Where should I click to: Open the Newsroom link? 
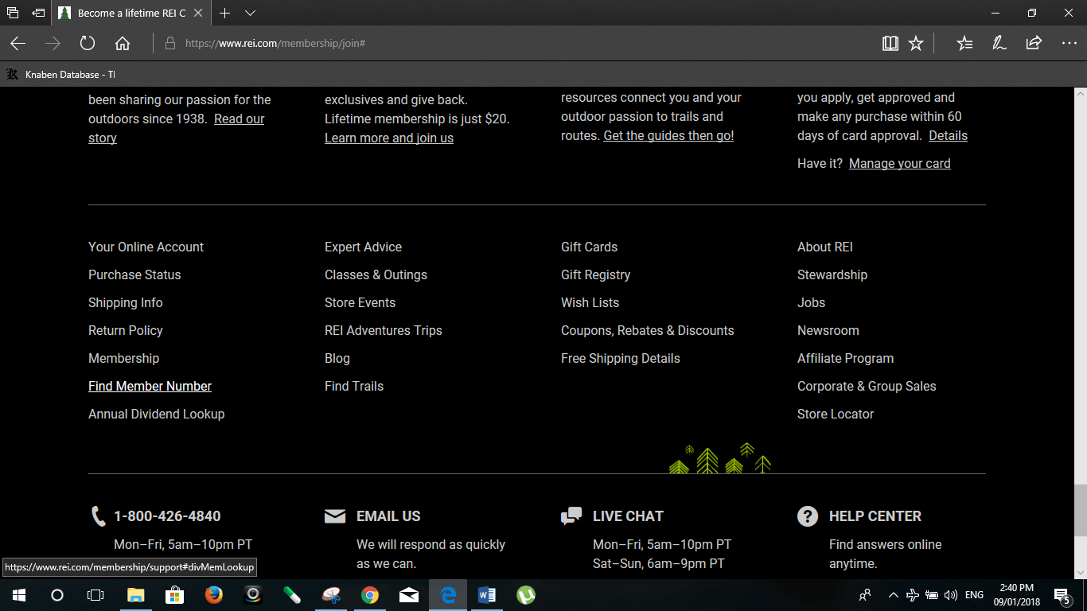tap(828, 330)
